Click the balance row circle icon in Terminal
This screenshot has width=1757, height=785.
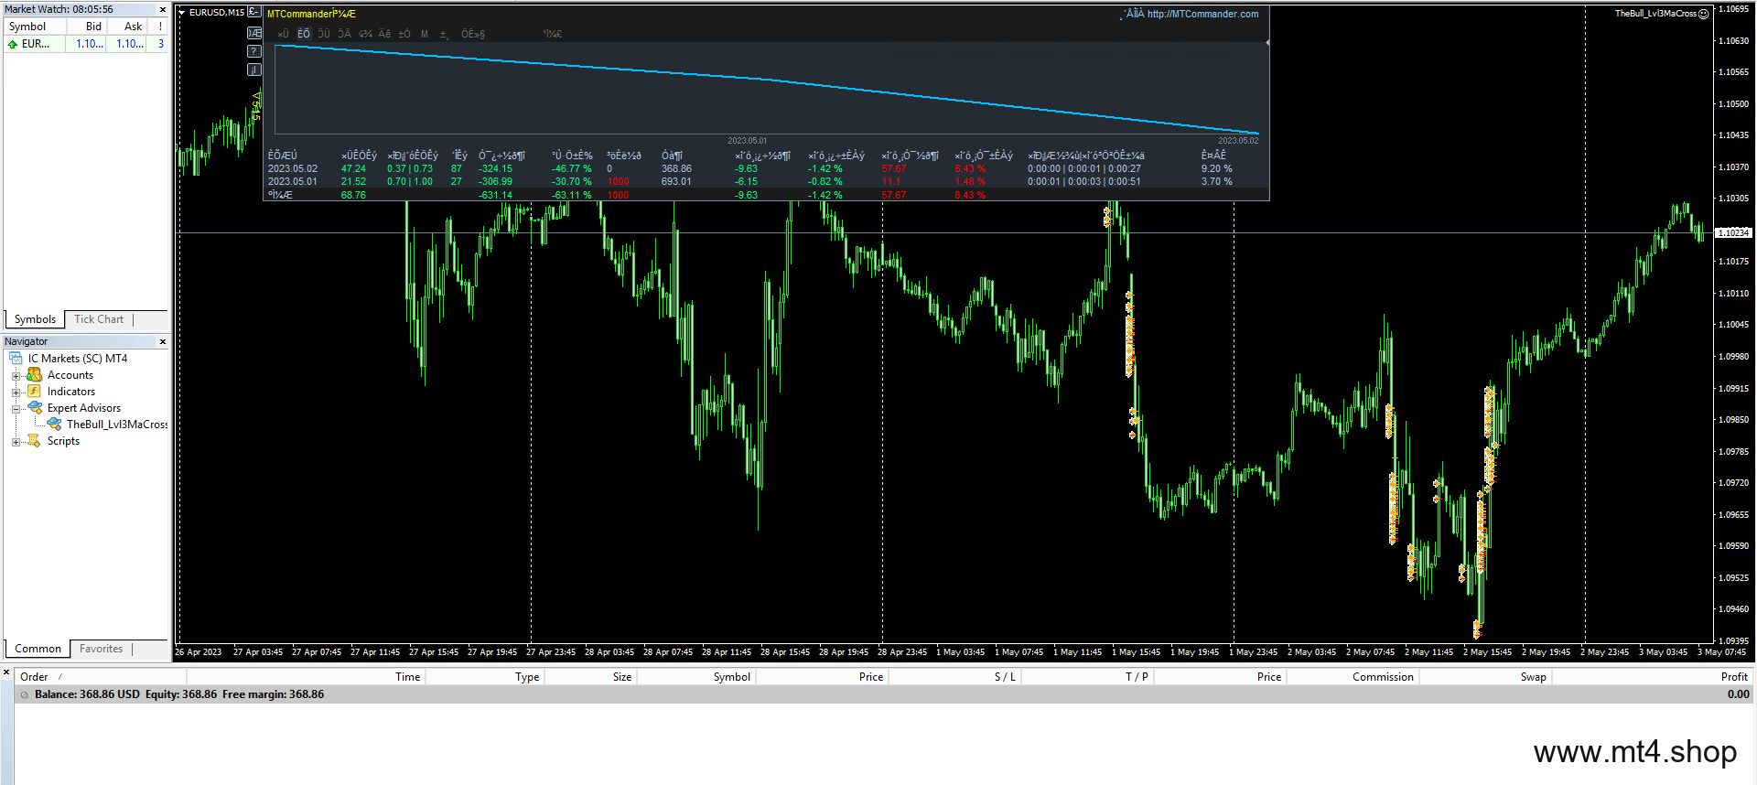coord(25,694)
